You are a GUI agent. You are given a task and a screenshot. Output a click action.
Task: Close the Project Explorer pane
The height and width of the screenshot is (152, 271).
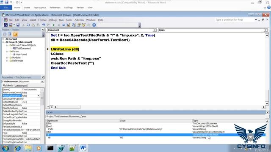coord(43,30)
